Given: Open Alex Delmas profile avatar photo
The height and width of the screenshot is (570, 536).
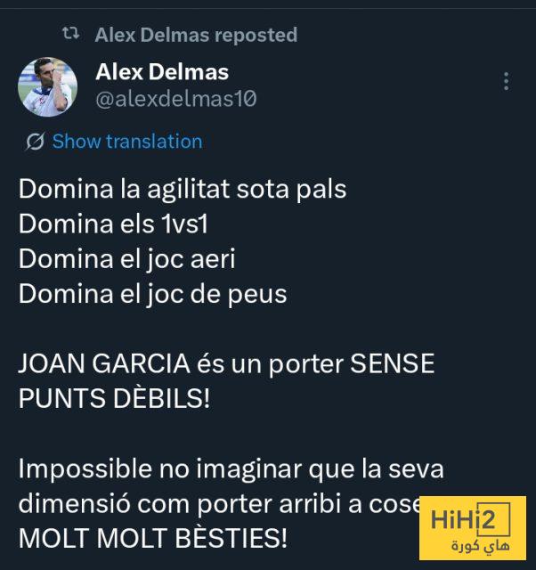Looking at the screenshot, I should pos(46,86).
